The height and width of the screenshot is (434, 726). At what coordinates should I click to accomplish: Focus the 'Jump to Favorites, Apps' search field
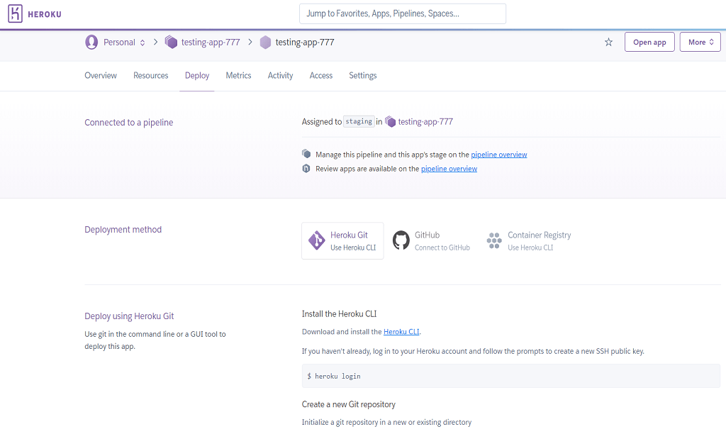(x=403, y=14)
